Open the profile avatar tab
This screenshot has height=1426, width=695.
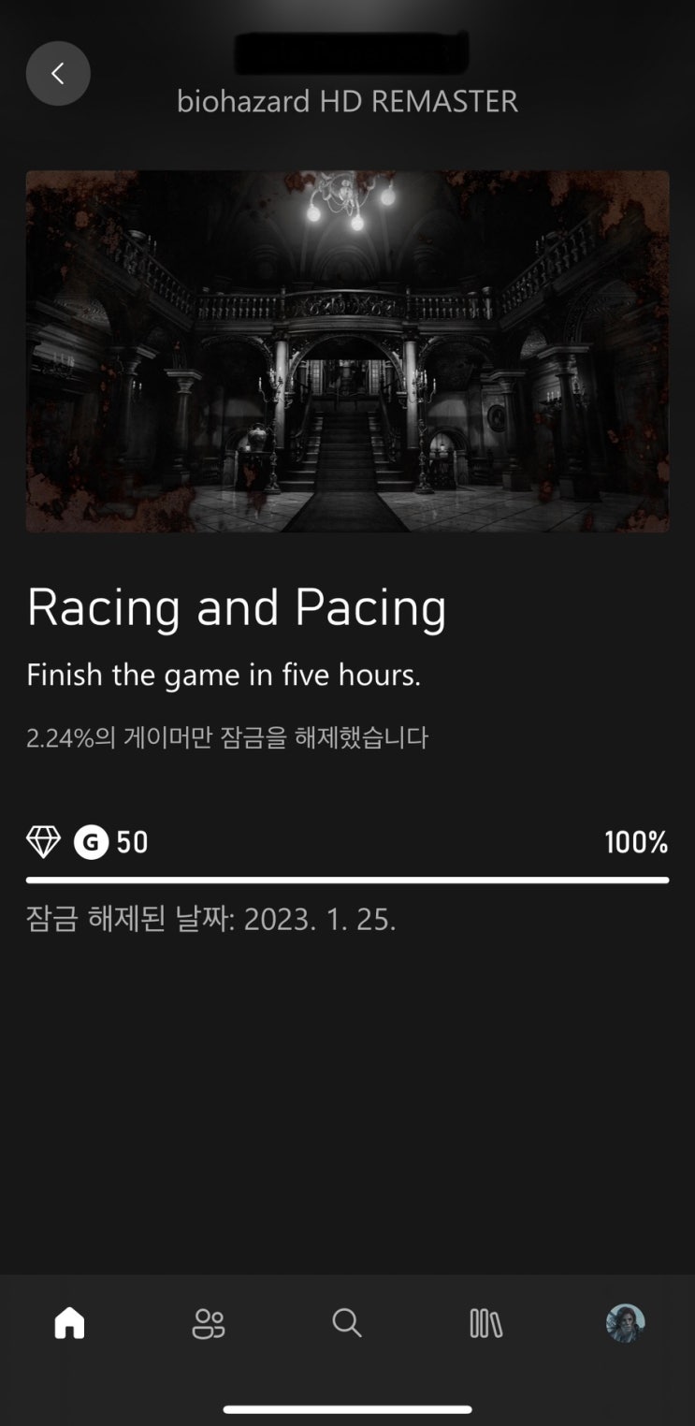point(625,1323)
